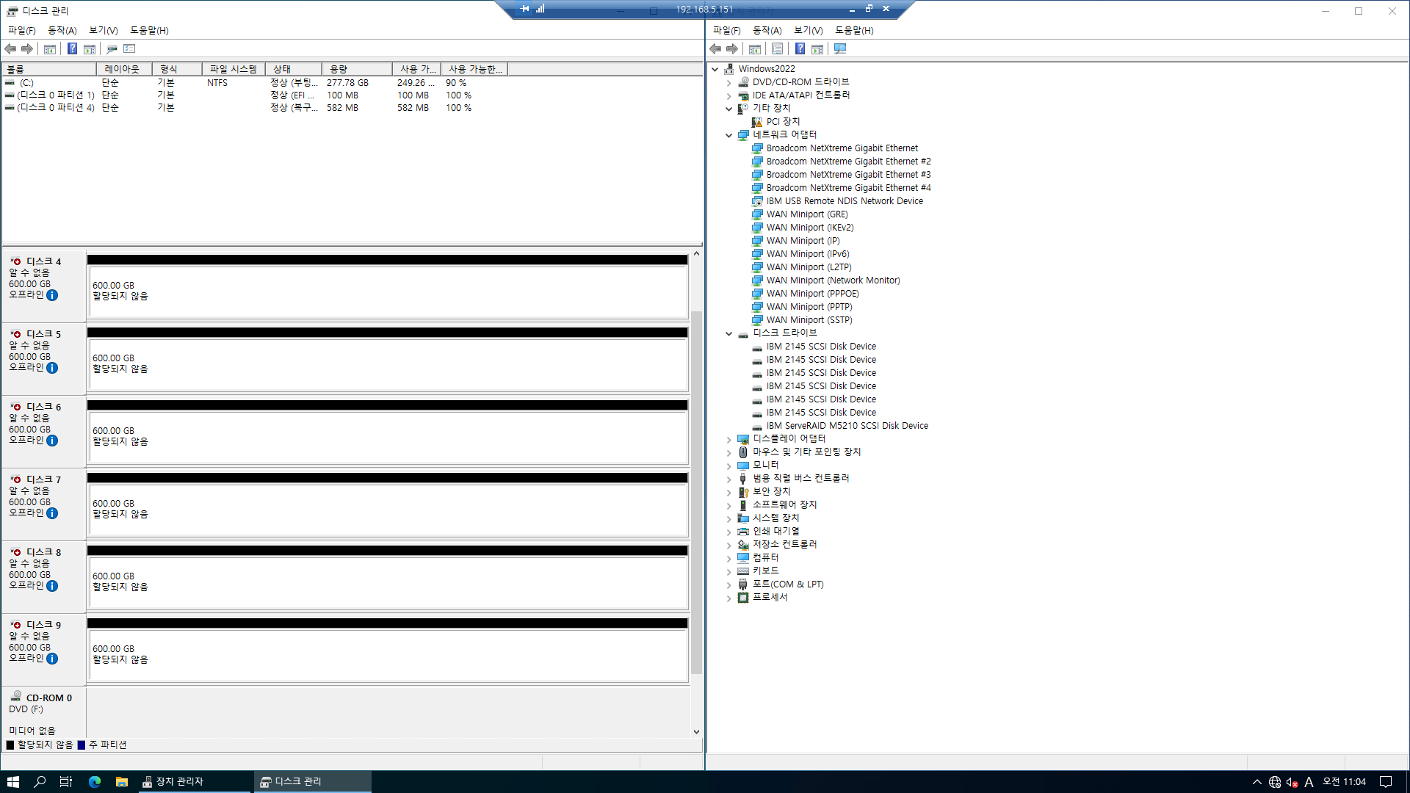Viewport: 1410px width, 793px height.
Task: Open 보기(V) menu in Device Manager
Action: (808, 30)
